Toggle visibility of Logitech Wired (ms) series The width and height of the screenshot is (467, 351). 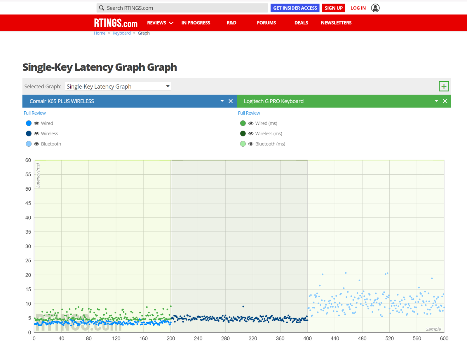pos(251,123)
